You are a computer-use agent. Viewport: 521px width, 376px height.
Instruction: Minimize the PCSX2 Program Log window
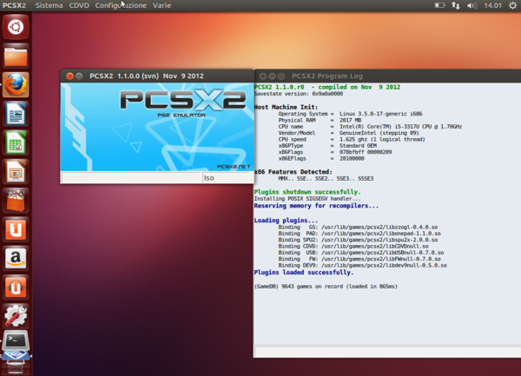click(x=272, y=76)
